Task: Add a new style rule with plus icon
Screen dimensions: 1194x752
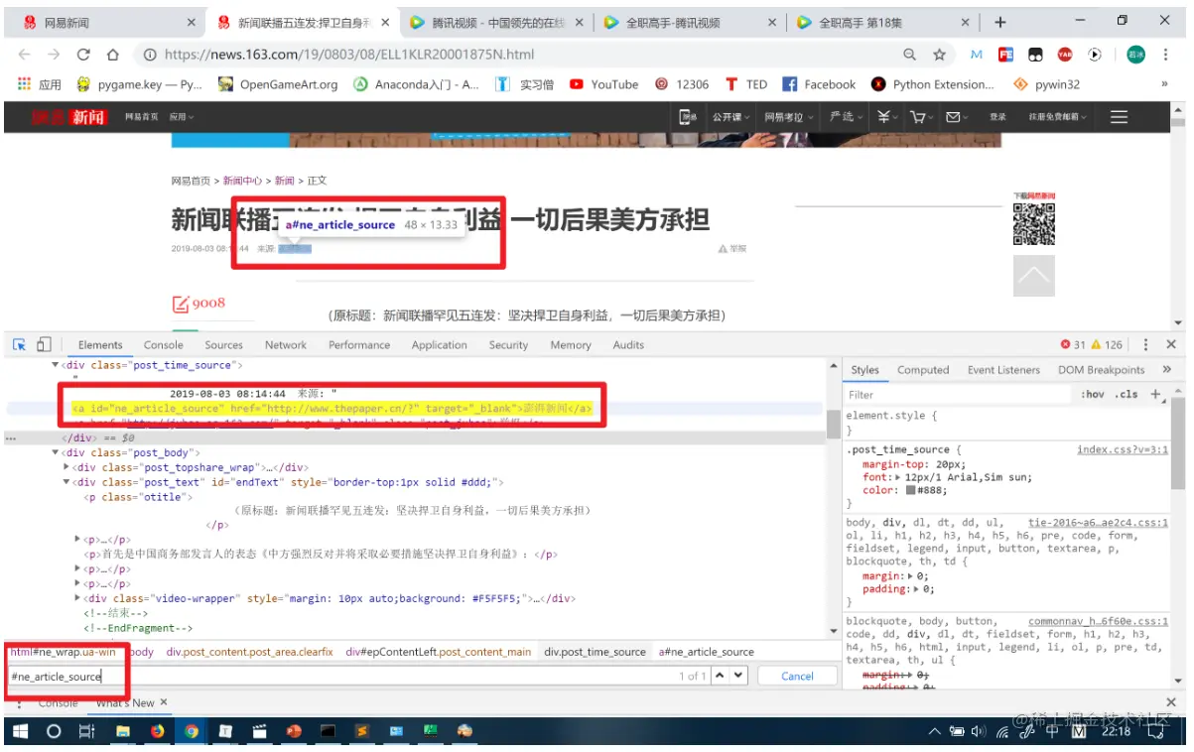Action: pyautogui.click(x=1155, y=394)
